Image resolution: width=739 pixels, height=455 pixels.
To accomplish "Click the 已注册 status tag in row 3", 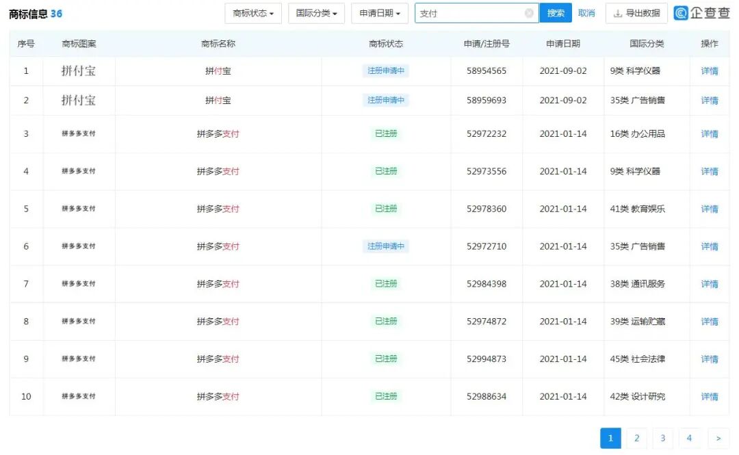I will (387, 133).
